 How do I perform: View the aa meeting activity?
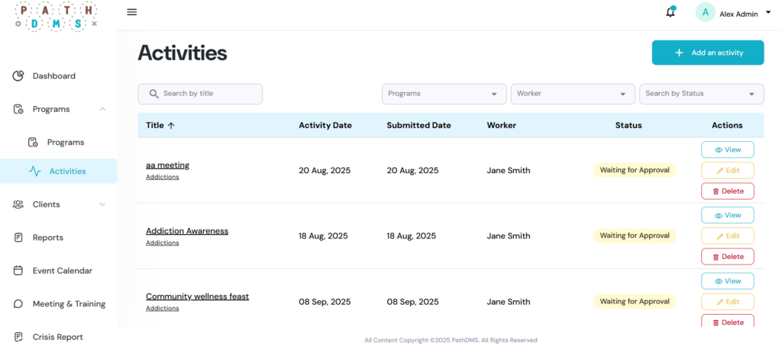[727, 150]
